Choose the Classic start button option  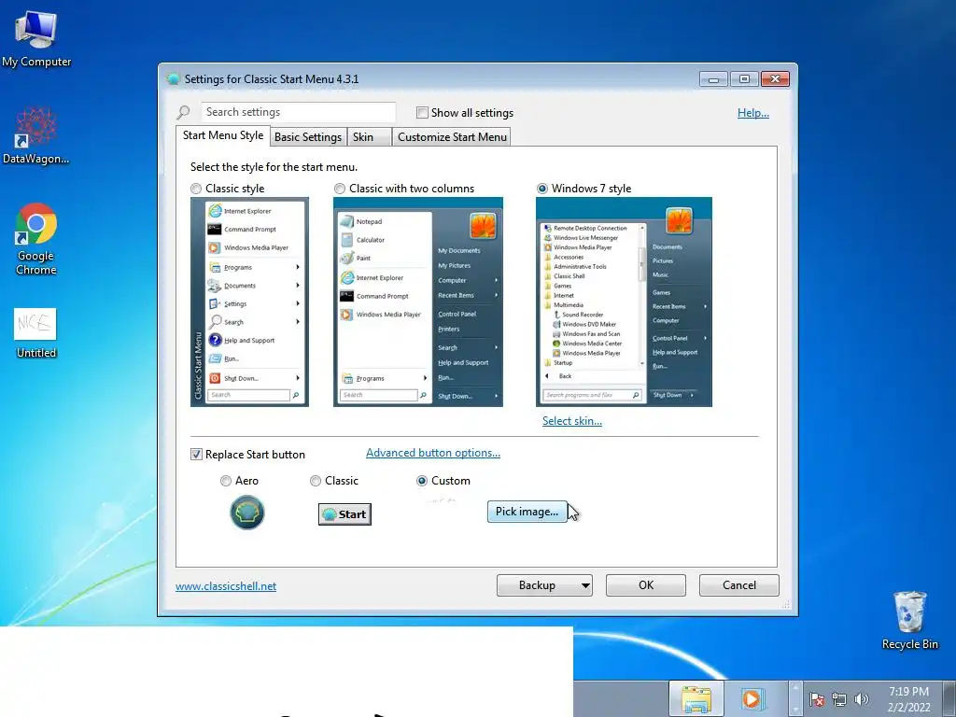click(316, 481)
